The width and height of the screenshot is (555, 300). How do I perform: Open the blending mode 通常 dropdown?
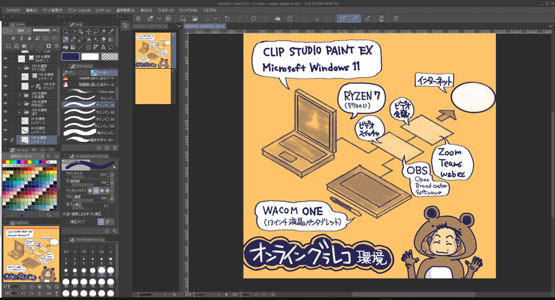point(24,31)
